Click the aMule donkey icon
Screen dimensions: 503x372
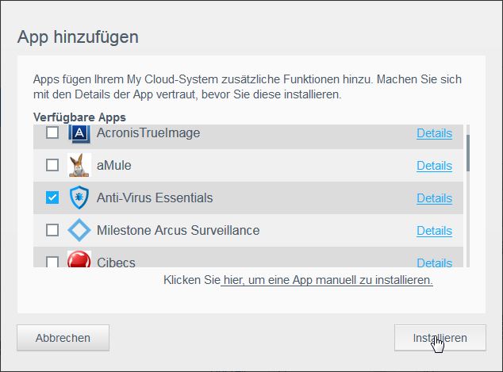pyautogui.click(x=79, y=165)
